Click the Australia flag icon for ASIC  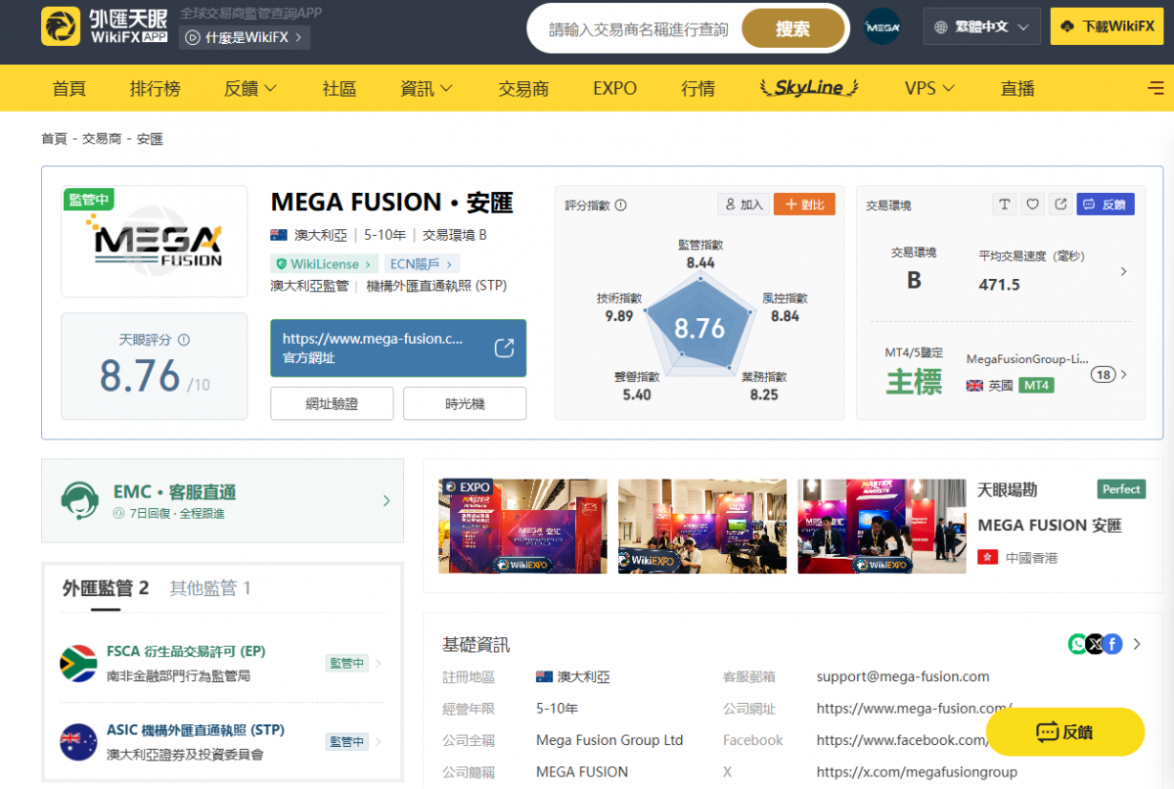[x=78, y=742]
